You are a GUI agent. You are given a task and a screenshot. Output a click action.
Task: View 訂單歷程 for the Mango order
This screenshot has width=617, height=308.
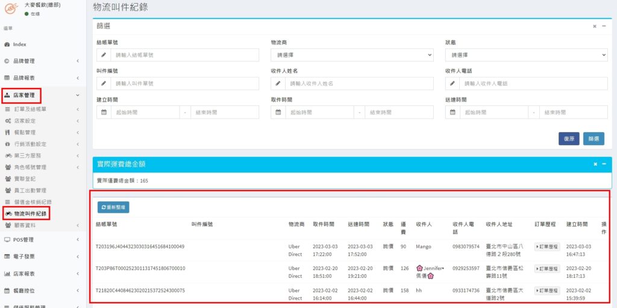click(x=547, y=247)
